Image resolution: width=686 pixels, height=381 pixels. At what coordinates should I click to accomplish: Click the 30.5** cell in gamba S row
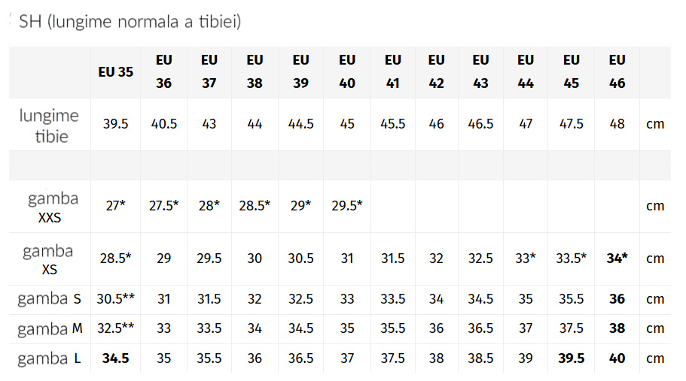click(x=115, y=299)
